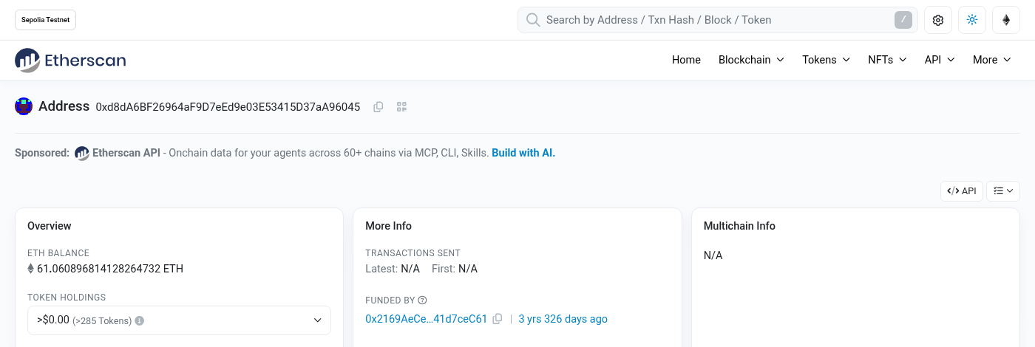Click the slash shortcut key badge
This screenshot has height=347, width=1035.
903,20
